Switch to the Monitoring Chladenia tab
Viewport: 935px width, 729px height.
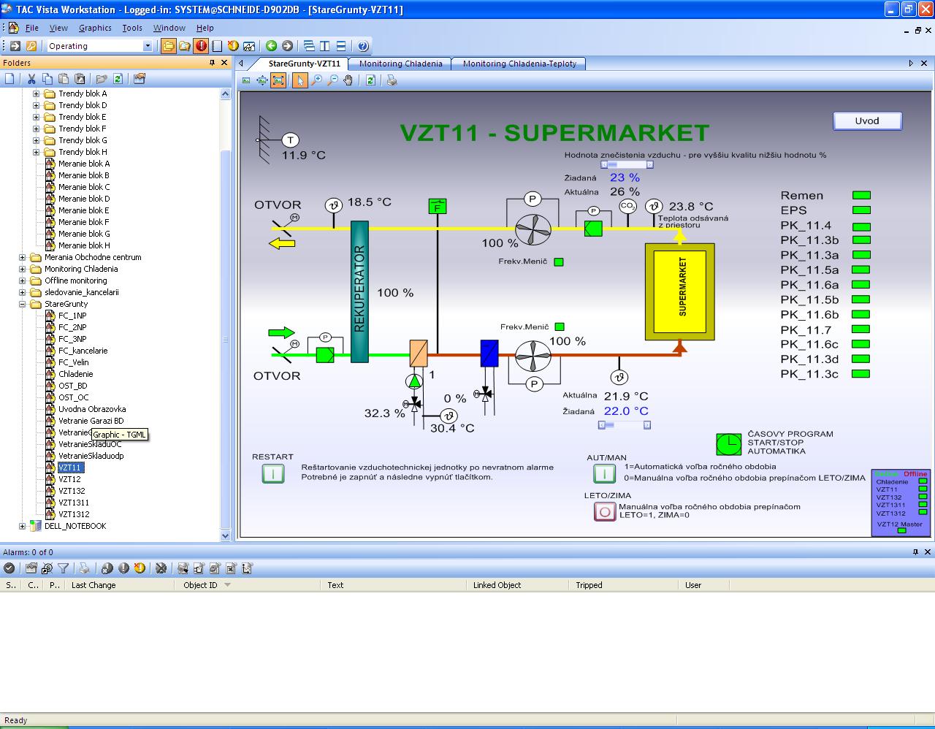400,64
